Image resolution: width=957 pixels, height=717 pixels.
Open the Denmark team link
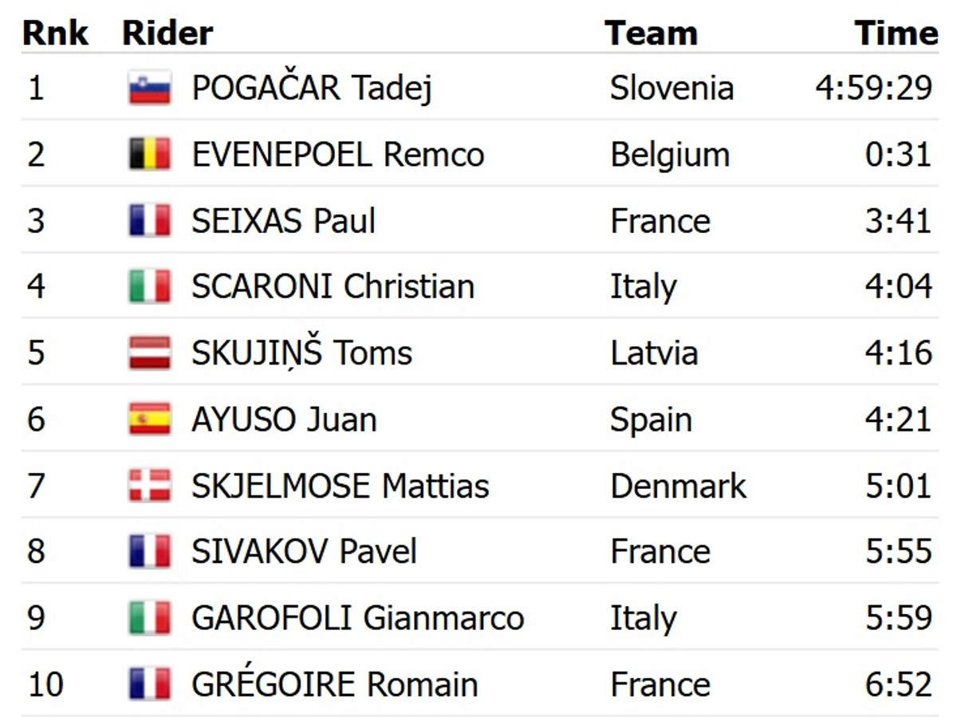click(678, 486)
